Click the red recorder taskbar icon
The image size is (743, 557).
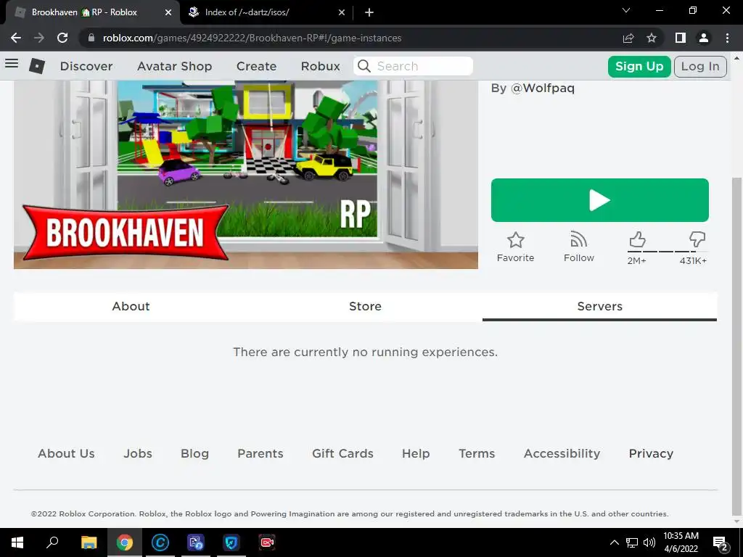[x=267, y=542]
